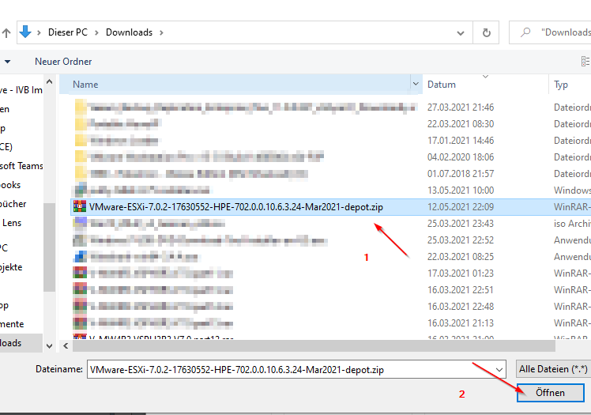Viewport: 591px width, 415px height.
Task: Create a new folder with Neuer Ordner
Action: coord(63,62)
